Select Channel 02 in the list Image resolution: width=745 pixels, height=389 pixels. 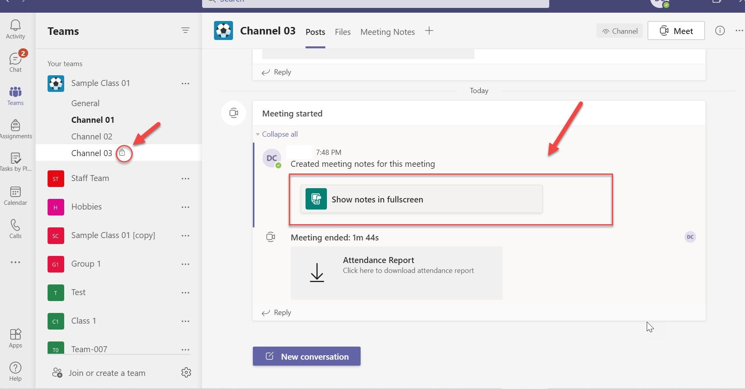[x=92, y=137]
